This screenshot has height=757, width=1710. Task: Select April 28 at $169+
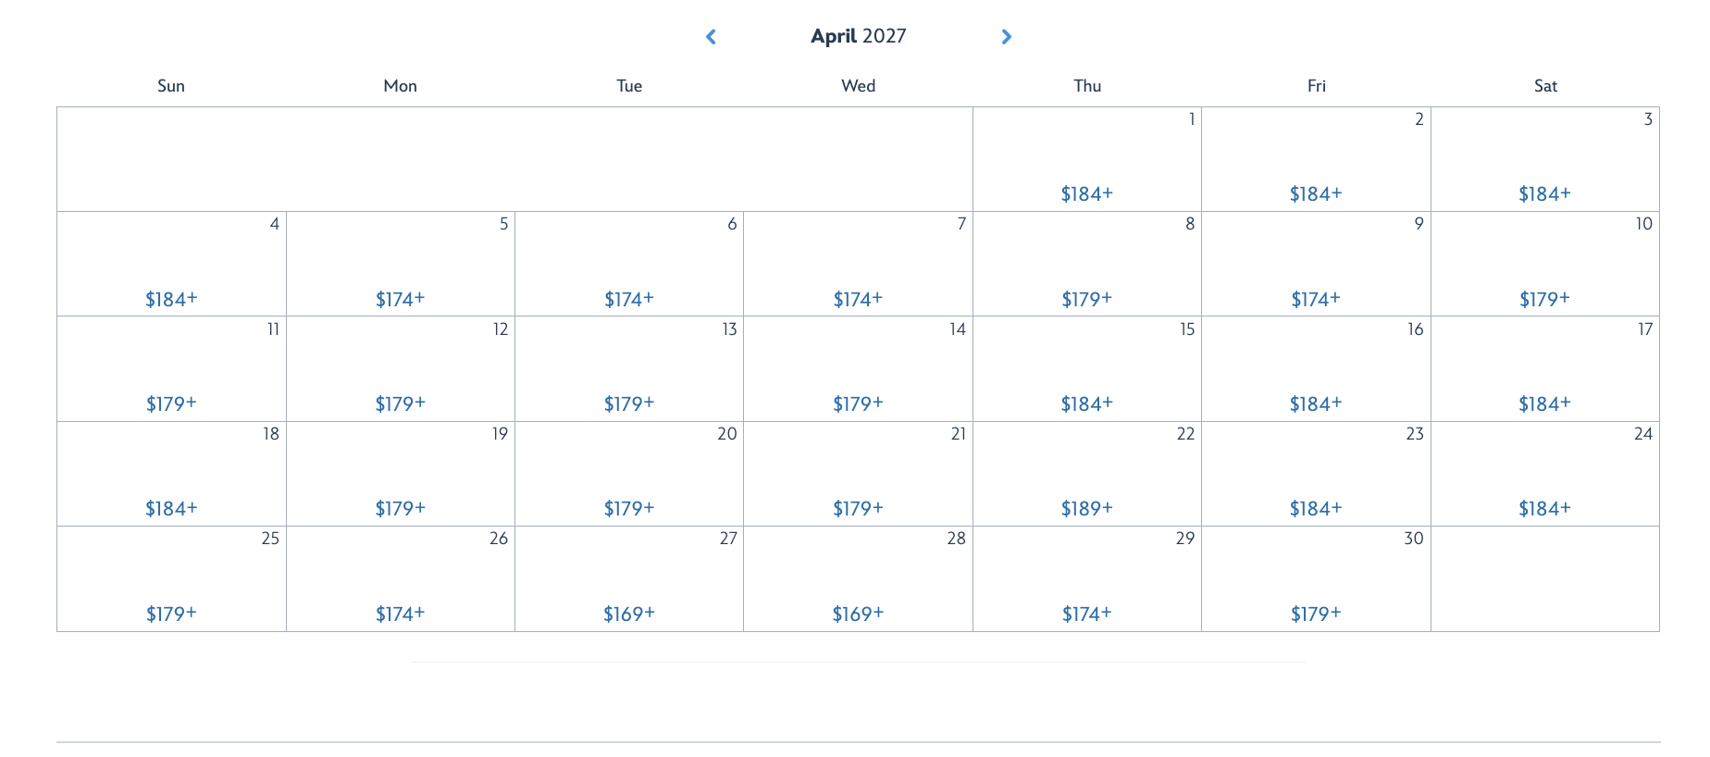click(858, 614)
